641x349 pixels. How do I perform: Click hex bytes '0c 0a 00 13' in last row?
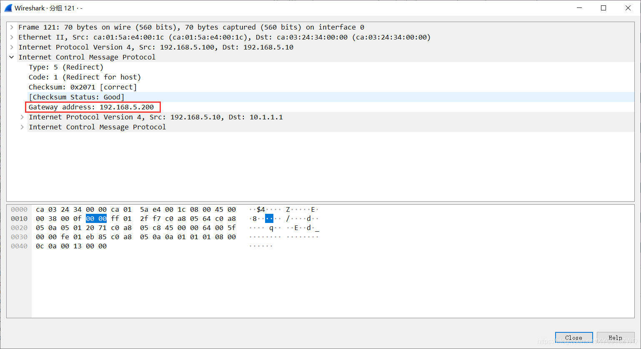(x=59, y=246)
